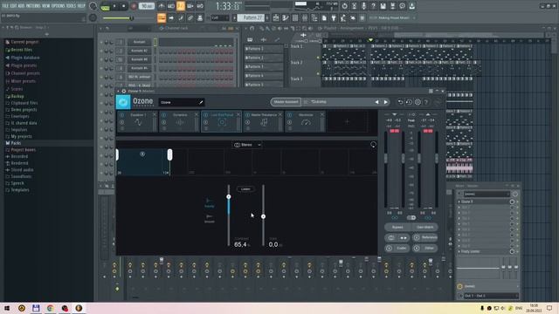
Task: Click the Bypass button in Ozone
Action: [397, 227]
